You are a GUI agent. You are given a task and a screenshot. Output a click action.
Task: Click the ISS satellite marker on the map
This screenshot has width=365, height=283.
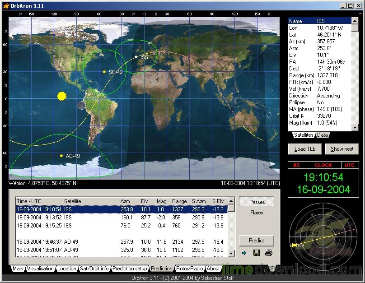[136, 57]
